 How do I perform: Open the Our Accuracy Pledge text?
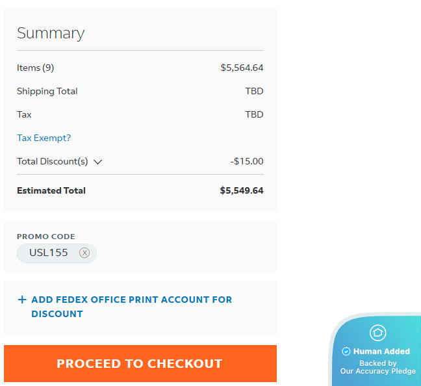(377, 371)
